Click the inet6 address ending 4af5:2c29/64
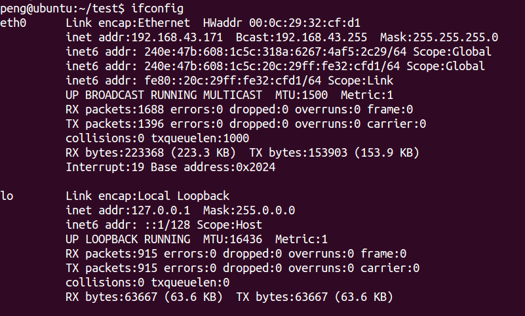 [275, 52]
